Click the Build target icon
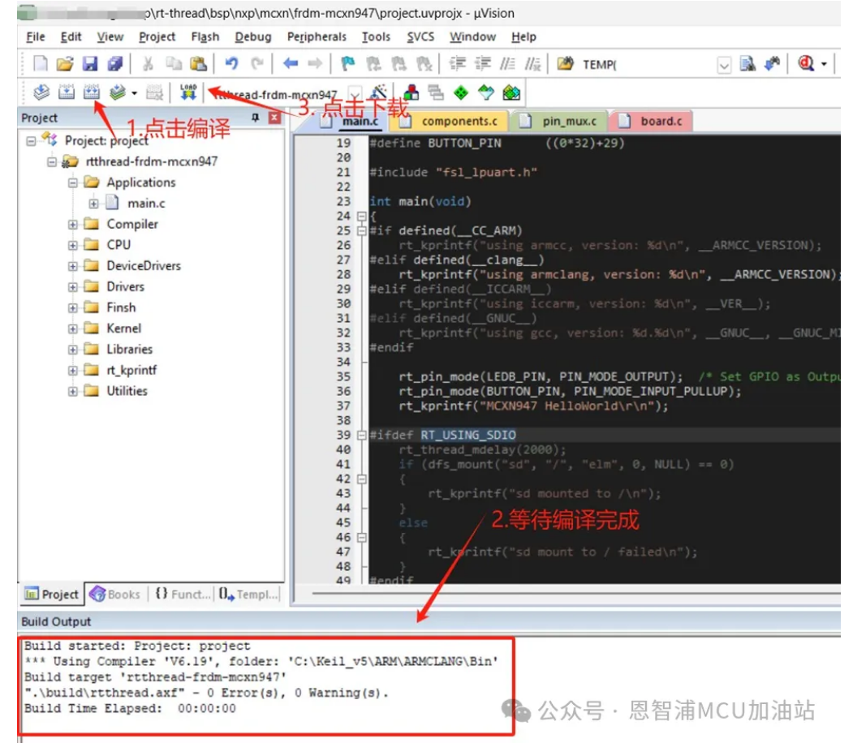This screenshot has width=853, height=743. coord(67,92)
